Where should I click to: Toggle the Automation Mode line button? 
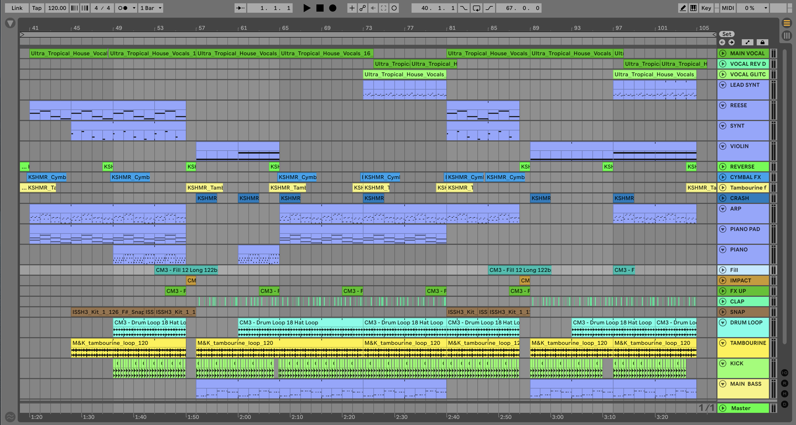point(748,42)
